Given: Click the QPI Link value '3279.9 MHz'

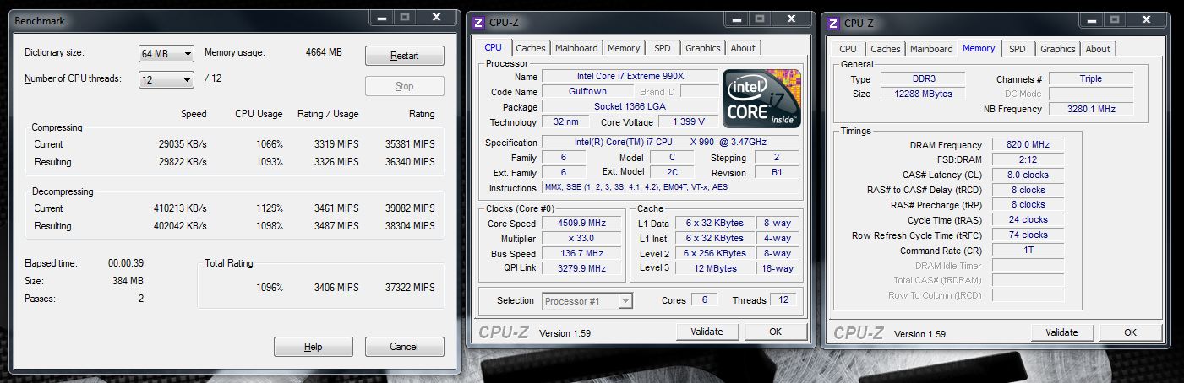Looking at the screenshot, I should point(582,269).
